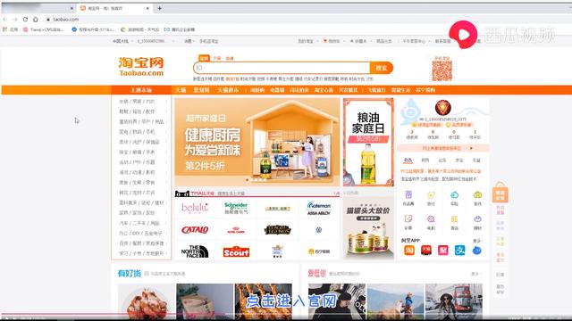Open 聚划算 in the orange navigation bar
Viewport: 572px width, 321px height.
[201, 90]
